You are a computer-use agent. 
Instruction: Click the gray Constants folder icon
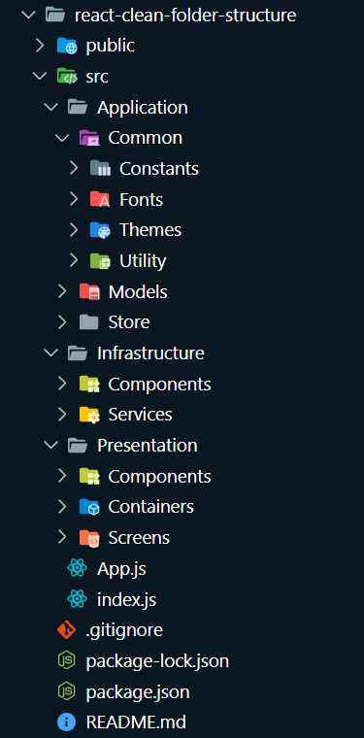pos(100,169)
